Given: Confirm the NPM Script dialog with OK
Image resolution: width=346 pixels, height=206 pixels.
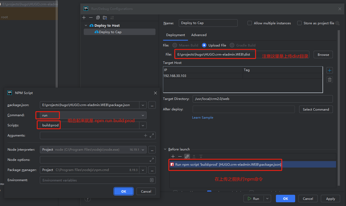Looking at the screenshot, I should point(124,191).
